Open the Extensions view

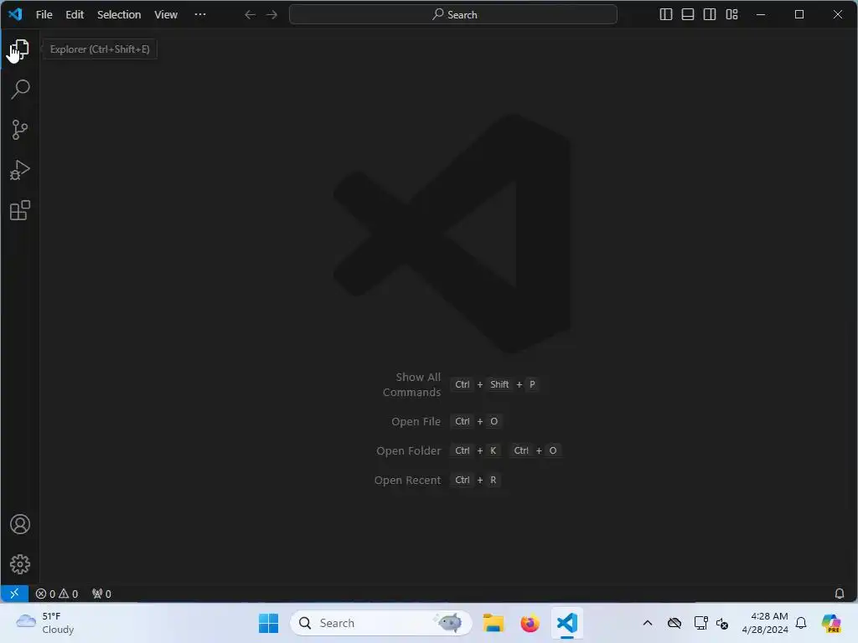coord(20,210)
